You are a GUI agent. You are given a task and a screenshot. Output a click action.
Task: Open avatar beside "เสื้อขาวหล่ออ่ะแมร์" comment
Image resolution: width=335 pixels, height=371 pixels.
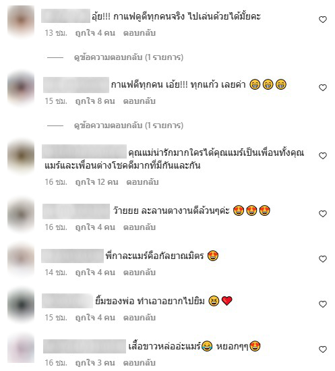[21, 349]
